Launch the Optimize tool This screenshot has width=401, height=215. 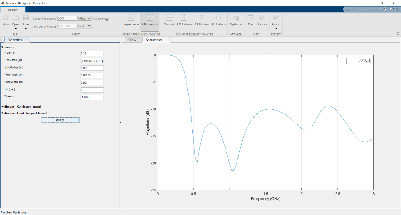[236, 20]
